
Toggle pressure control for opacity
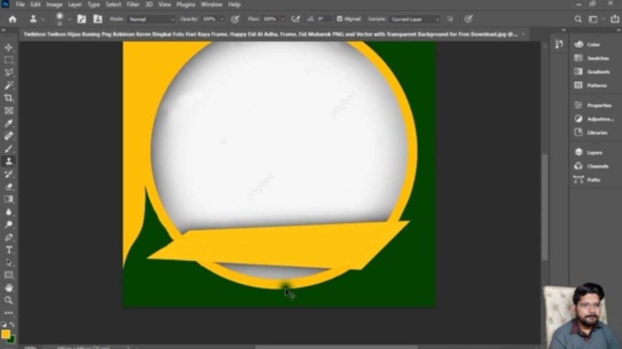tap(235, 19)
